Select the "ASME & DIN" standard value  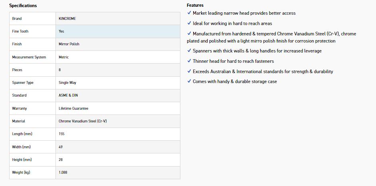click(x=68, y=95)
